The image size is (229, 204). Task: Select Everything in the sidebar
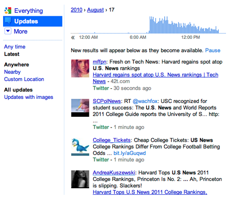pyautogui.click(x=29, y=11)
